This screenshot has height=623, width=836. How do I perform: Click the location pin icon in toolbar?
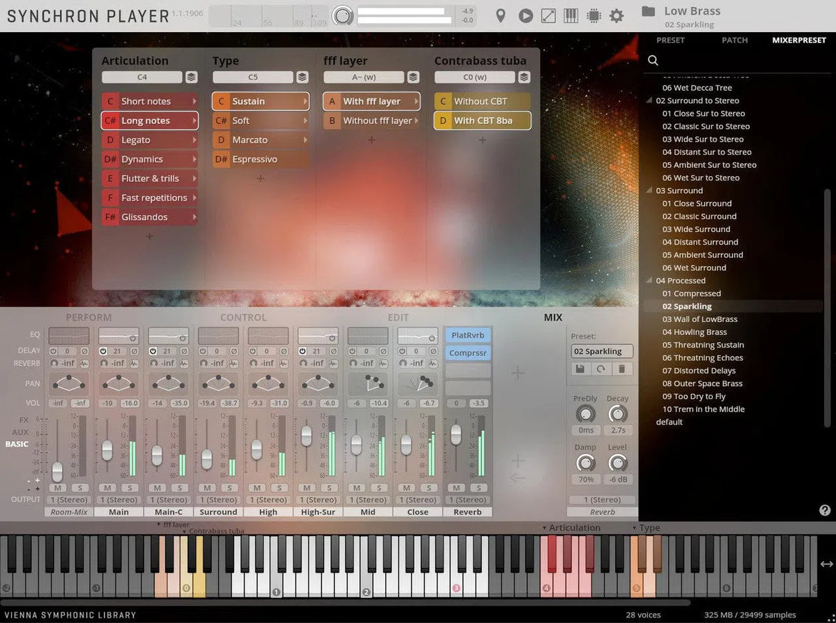pos(500,15)
